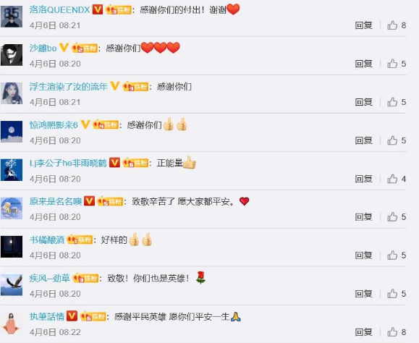Click the V badge next to 沙雕bo

(64, 48)
